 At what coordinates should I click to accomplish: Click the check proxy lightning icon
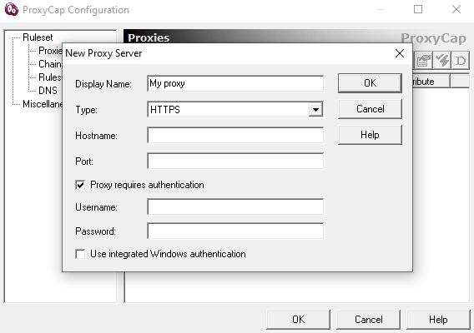pos(441,61)
